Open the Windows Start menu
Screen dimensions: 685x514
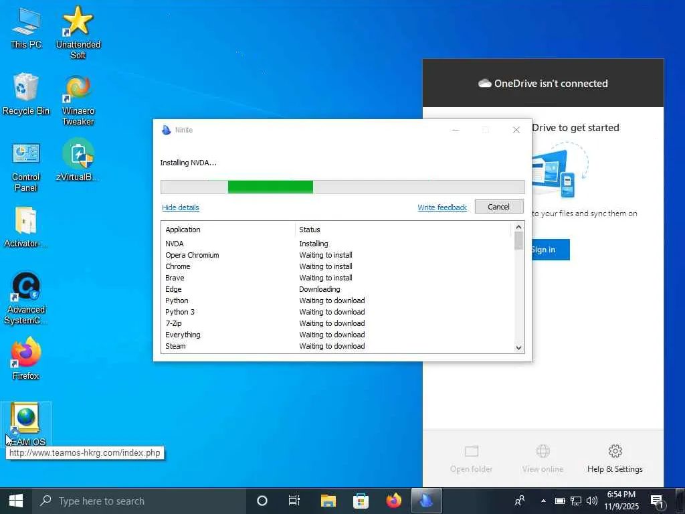16,501
